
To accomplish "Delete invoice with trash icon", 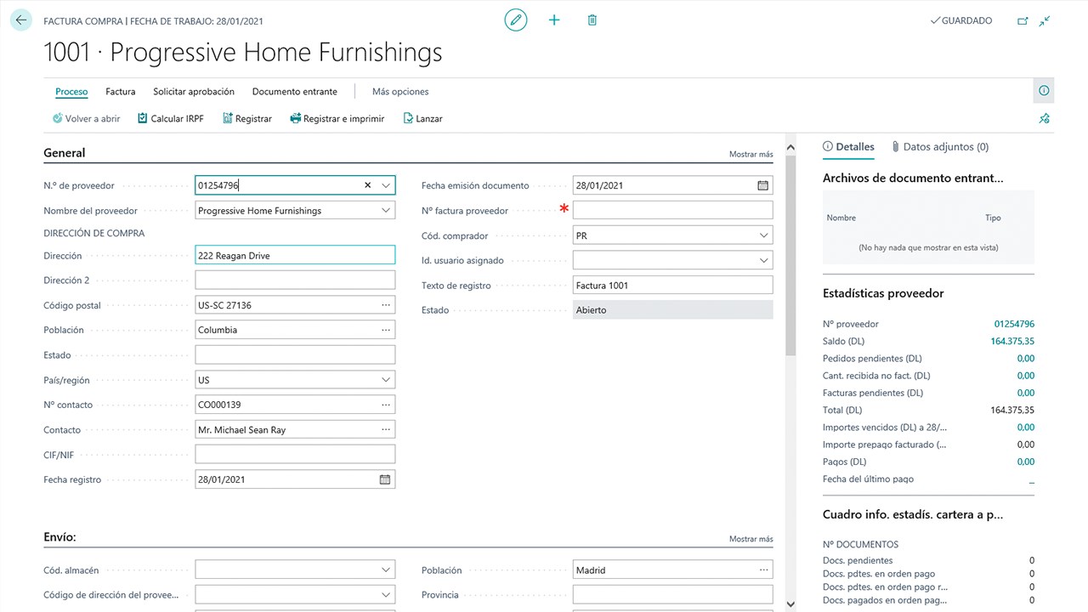I will tap(592, 20).
